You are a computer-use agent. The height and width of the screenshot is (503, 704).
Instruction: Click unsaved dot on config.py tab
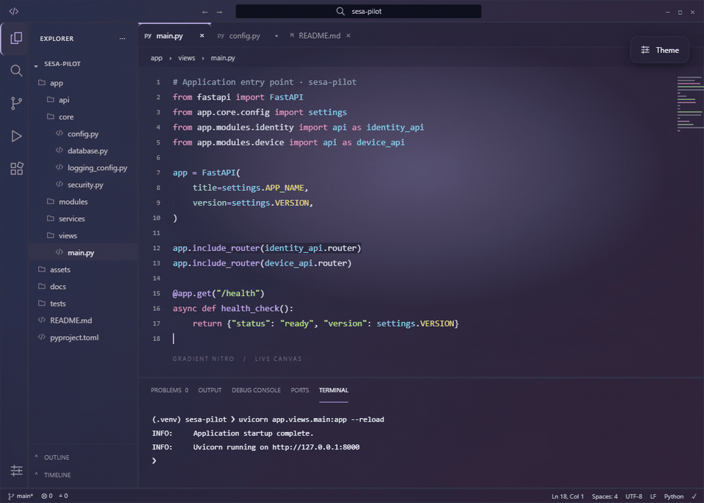[276, 35]
